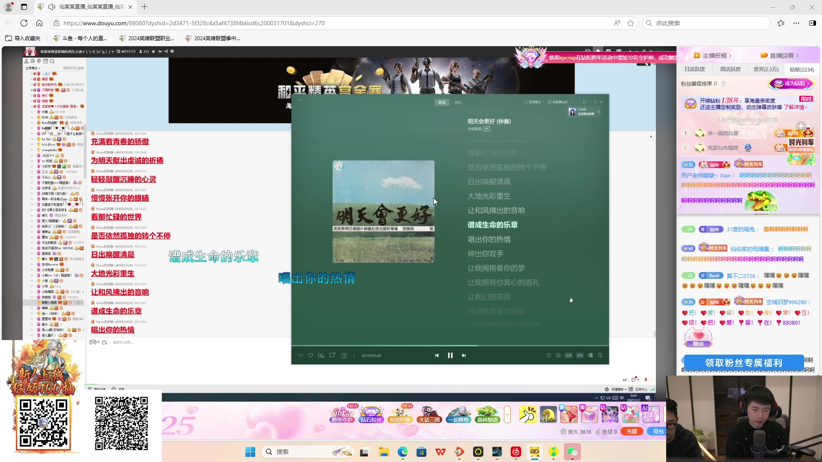The image size is (822, 462).
Task: Close the listening-together user popup
Action: pos(599,112)
